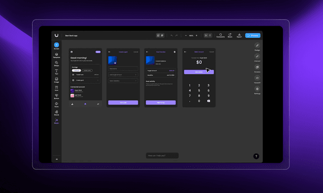Click the app logo in top-left
Screen dimensions: 323x193
pyautogui.click(x=57, y=35)
